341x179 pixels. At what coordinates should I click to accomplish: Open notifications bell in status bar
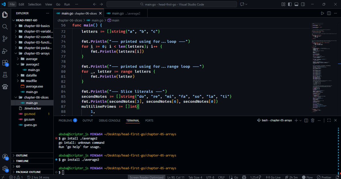(x=337, y=177)
